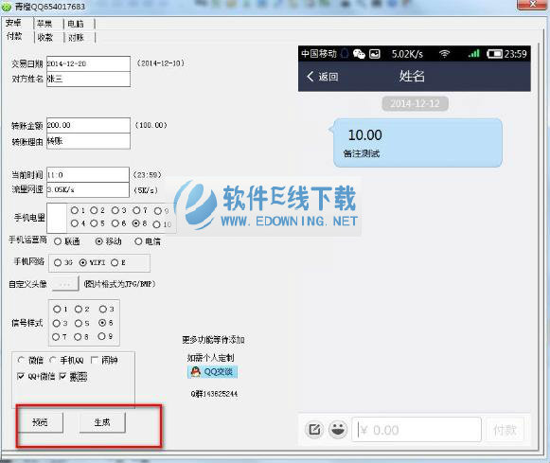Click the WeChat icon in phone status bar
Screen dimensions: 550x463
359,54
